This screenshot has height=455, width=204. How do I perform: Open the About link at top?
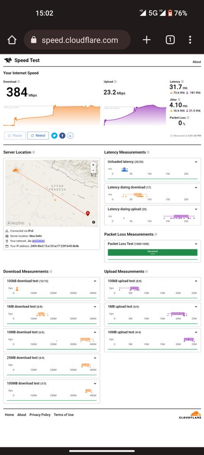[x=197, y=62]
